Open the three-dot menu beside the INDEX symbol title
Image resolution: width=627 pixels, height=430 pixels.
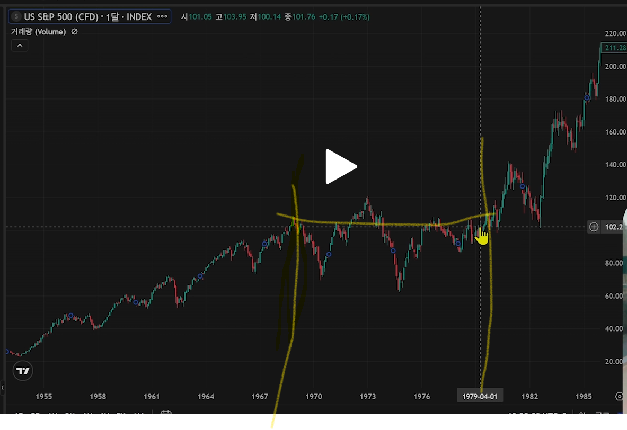162,17
